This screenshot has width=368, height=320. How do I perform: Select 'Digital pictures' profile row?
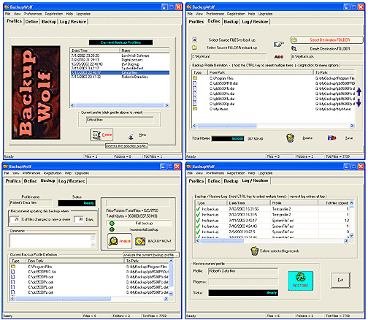coord(119,60)
